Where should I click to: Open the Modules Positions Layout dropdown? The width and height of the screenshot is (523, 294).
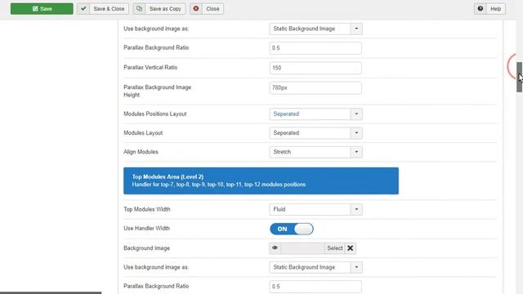point(315,114)
